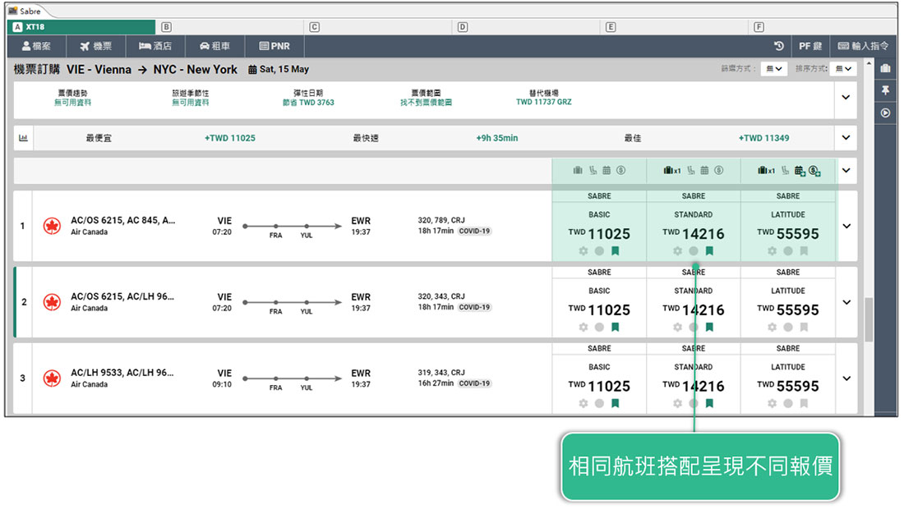The width and height of the screenshot is (904, 509).
Task: Toggle bookmark on row 3 LATITUDE fare
Action: pyautogui.click(x=804, y=404)
